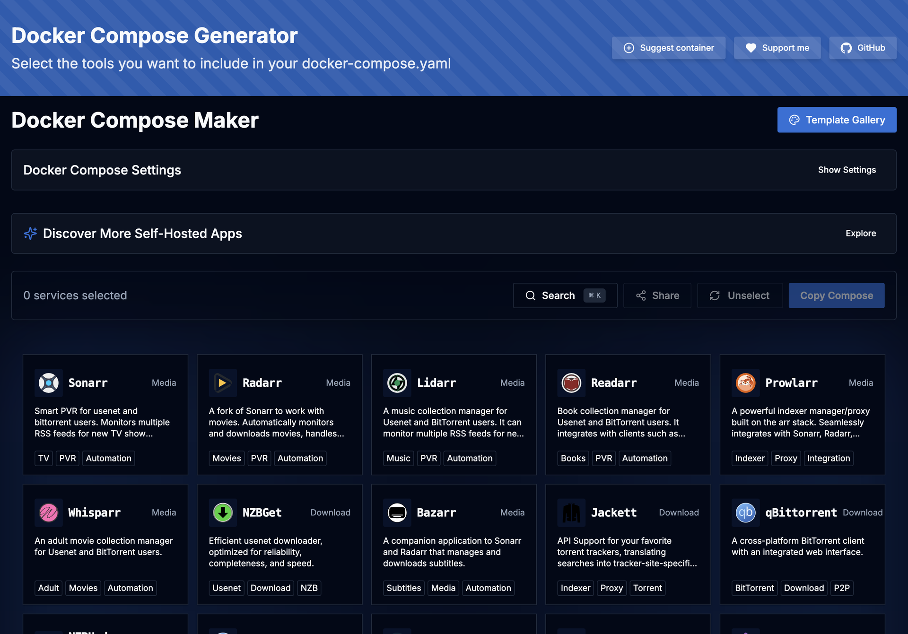Viewport: 908px width, 634px height.
Task: Unselect all services
Action: pos(740,295)
